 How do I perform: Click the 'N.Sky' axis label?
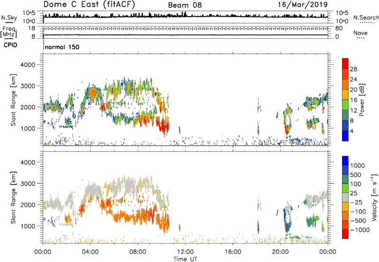point(9,17)
